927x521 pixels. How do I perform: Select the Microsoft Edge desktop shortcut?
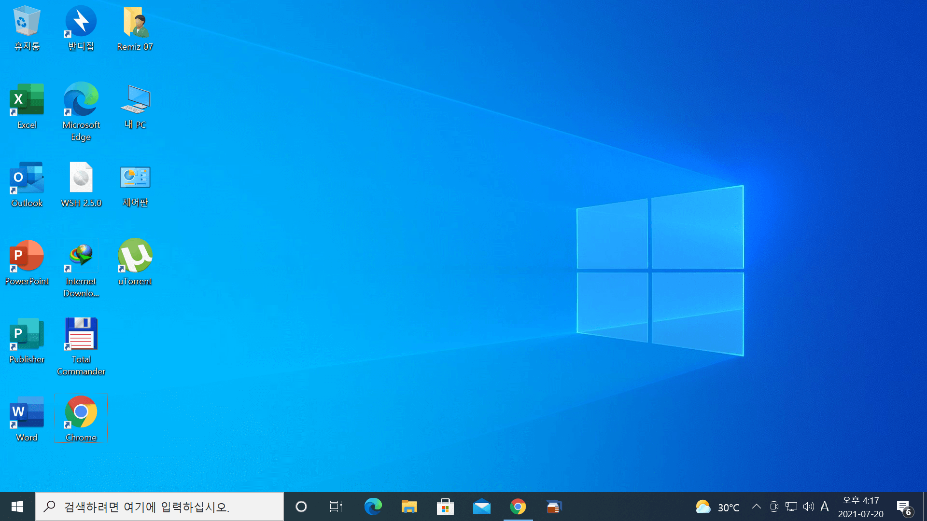[x=81, y=112]
